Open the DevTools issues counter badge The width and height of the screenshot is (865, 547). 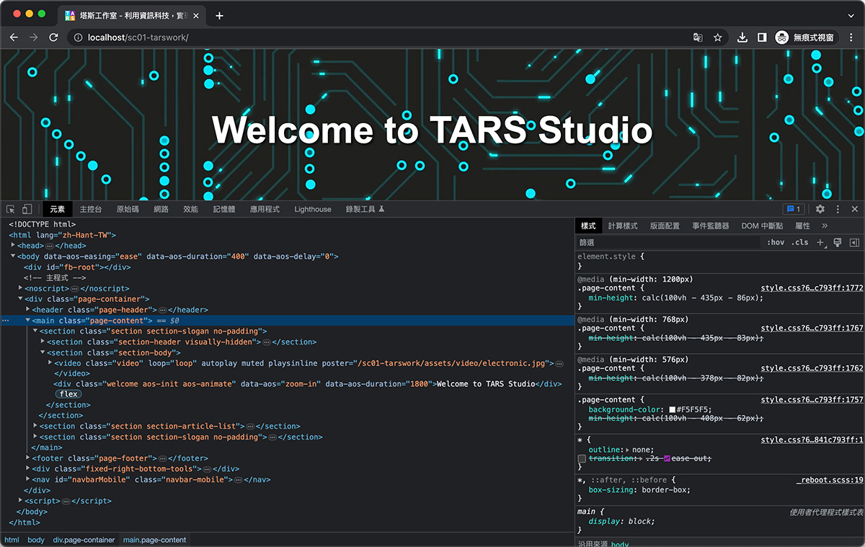coord(794,209)
